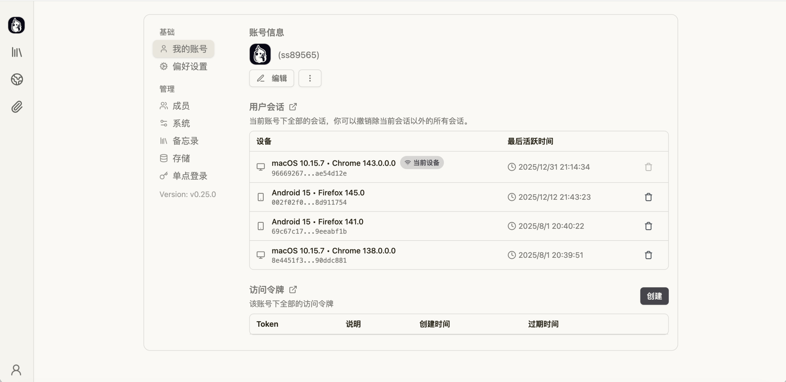Select 我的账号 in the settings menu
The width and height of the screenshot is (786, 382).
click(189, 49)
